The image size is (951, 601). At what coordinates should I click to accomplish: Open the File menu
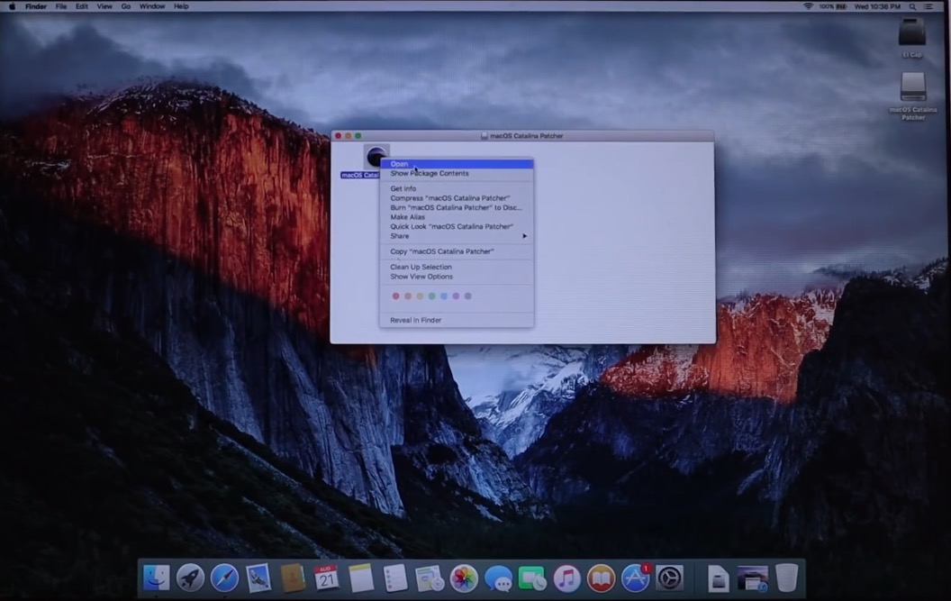pos(61,6)
